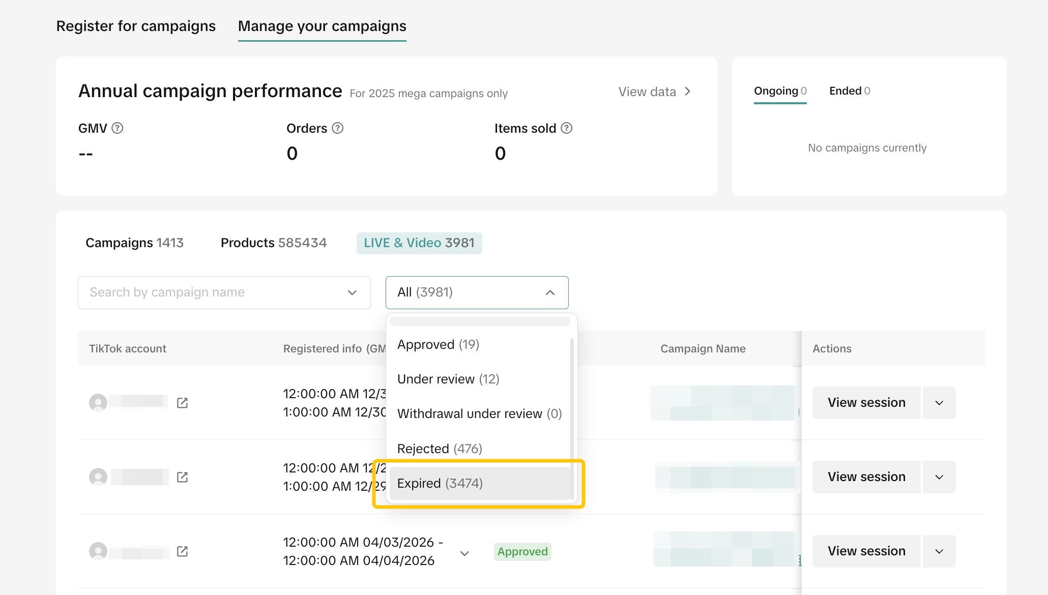Screen dimensions: 1048x595
Task: Click View session button in third row
Action: click(x=866, y=551)
